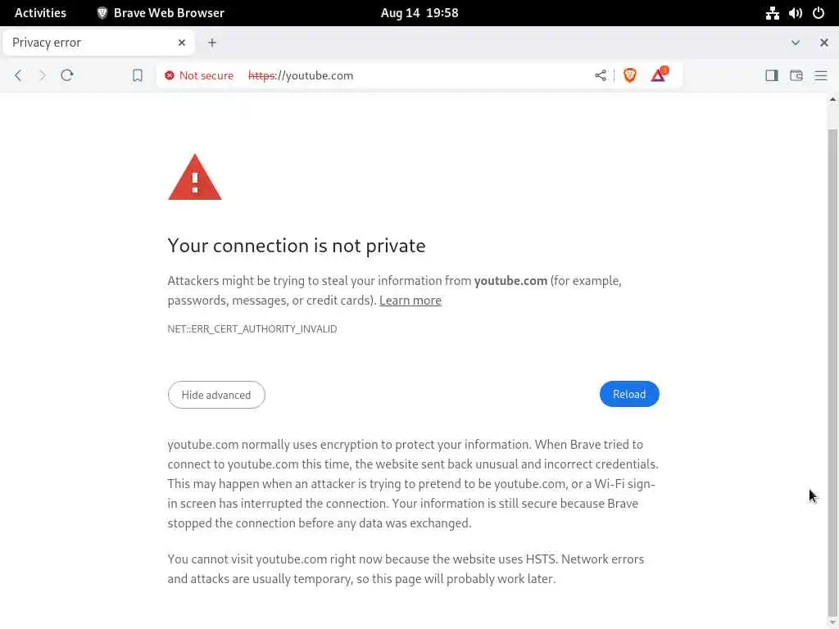Click the red warning triangle icon
The image size is (839, 629).
click(195, 177)
